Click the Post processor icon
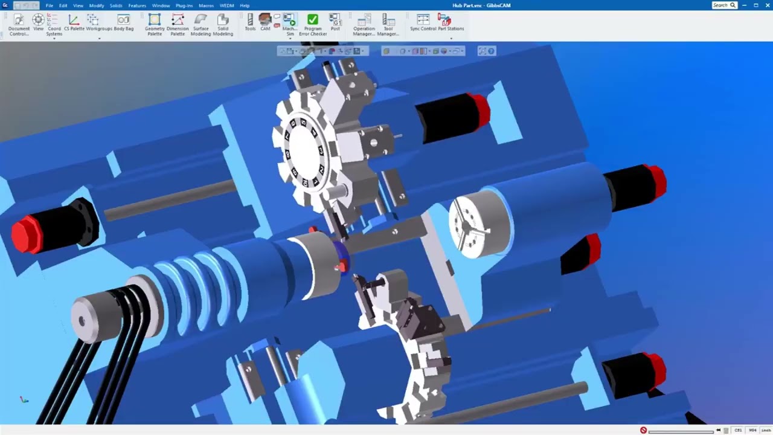 click(335, 23)
